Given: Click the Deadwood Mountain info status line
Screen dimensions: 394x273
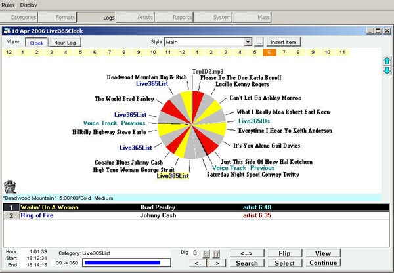Looking at the screenshot, I should (192, 198).
